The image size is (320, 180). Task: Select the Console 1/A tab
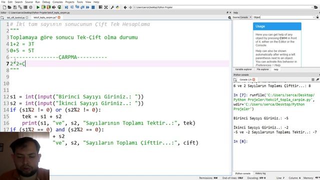coord(245,79)
